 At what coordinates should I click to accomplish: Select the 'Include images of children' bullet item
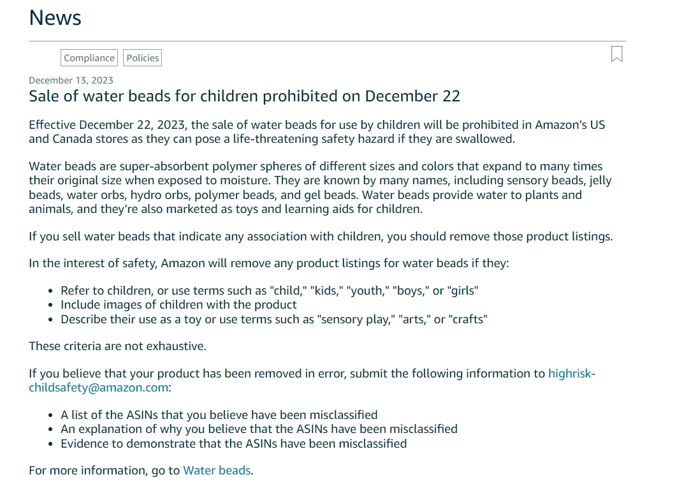coord(178,305)
